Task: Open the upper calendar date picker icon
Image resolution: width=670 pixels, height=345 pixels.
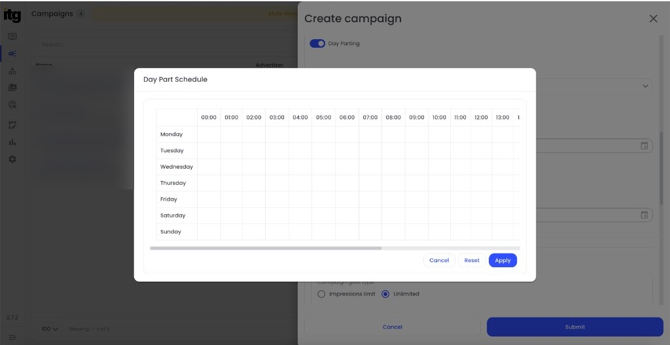Action: (x=644, y=146)
